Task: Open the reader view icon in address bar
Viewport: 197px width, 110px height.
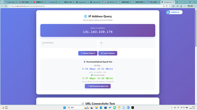Action: click(167, 6)
